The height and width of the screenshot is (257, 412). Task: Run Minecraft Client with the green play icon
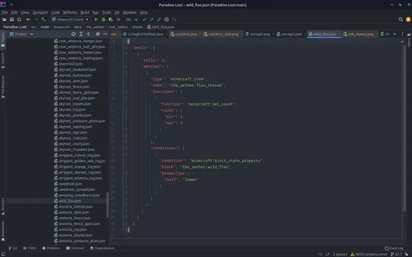pos(96,19)
